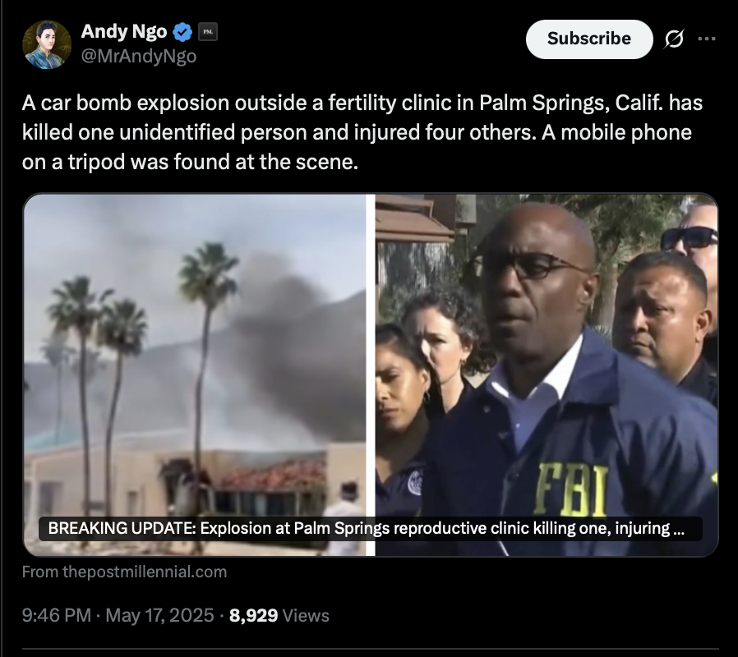Open the three-dot more options menu
The image size is (738, 657).
tap(707, 39)
